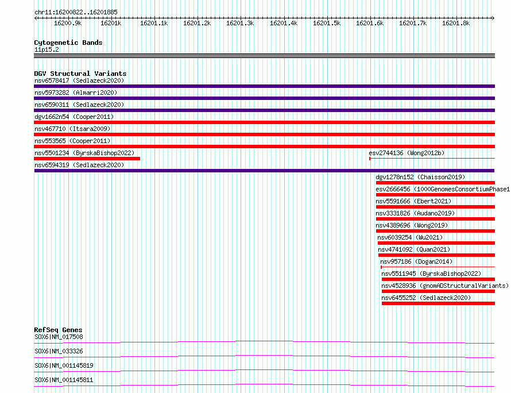
Task: Open variant nsv3331826 (Audano2019) label
Action: [x=415, y=213]
